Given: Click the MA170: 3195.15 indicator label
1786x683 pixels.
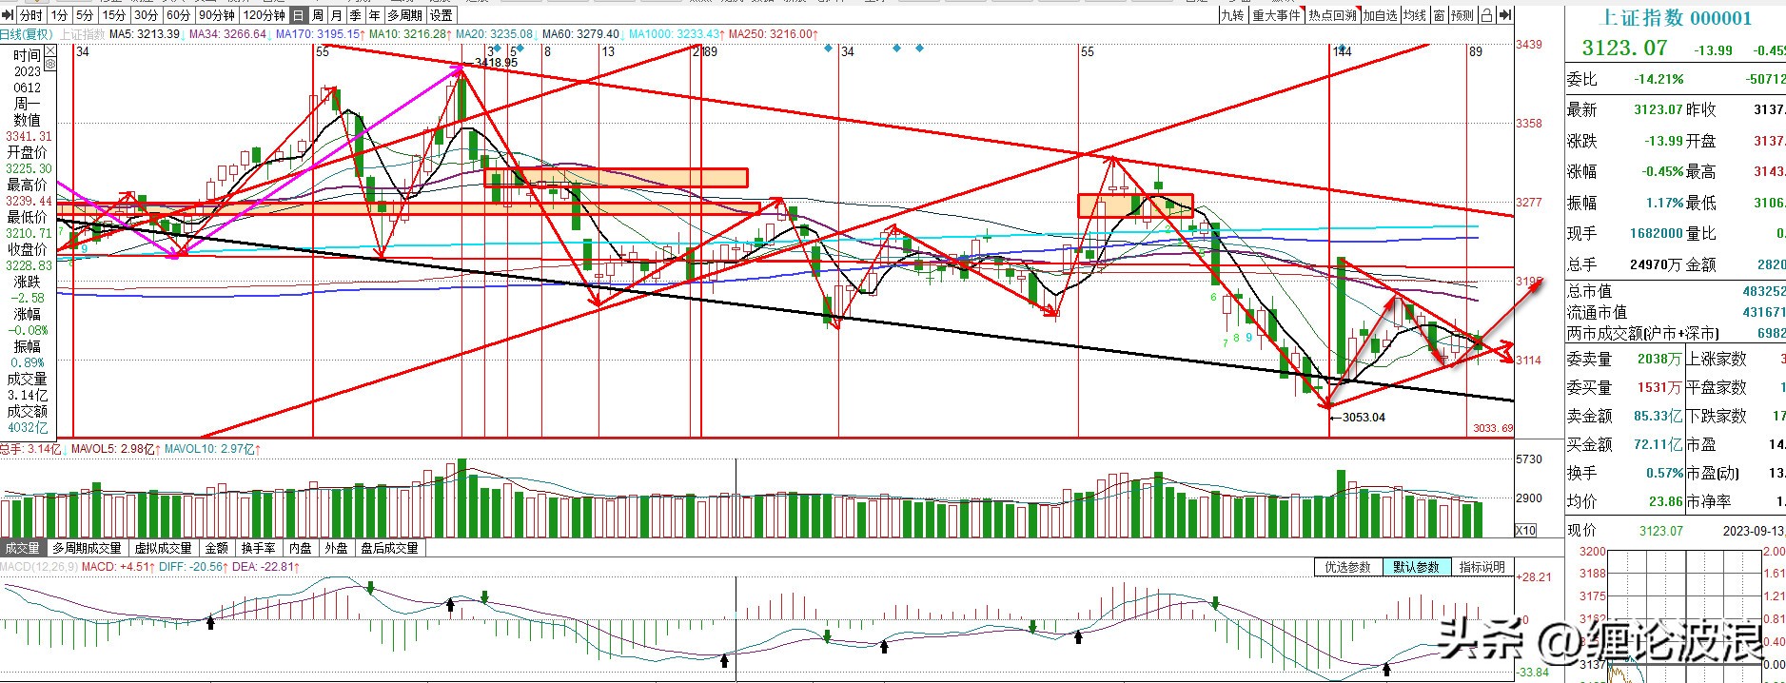Looking at the screenshot, I should pos(318,34).
